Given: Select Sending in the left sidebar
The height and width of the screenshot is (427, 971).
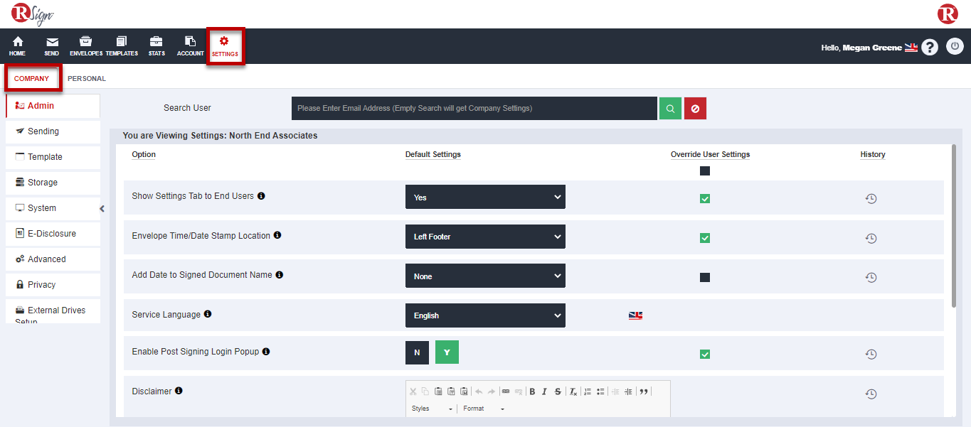Looking at the screenshot, I should [43, 131].
